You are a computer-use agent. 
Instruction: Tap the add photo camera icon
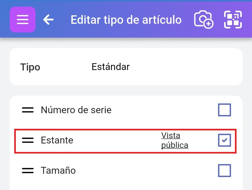(x=203, y=20)
